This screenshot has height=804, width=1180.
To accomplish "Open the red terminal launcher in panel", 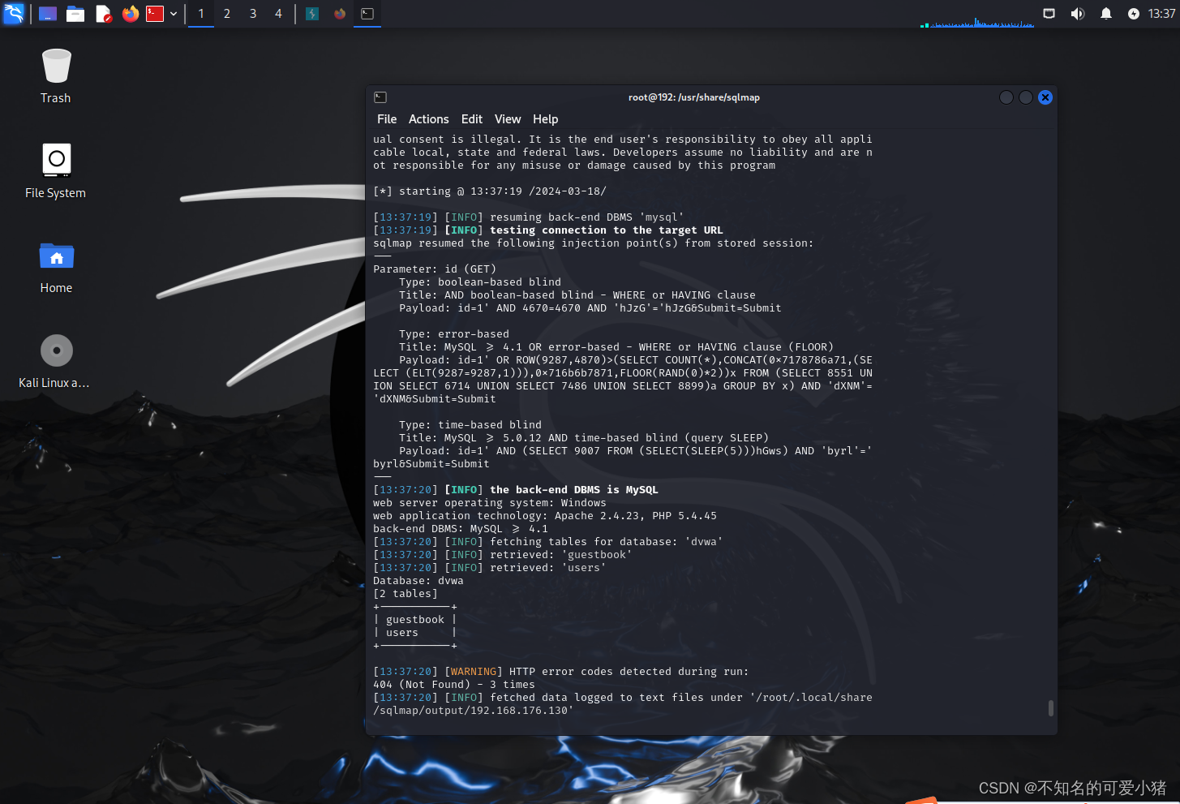I will [155, 14].
